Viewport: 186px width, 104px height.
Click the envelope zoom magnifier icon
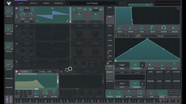tap(178, 9)
